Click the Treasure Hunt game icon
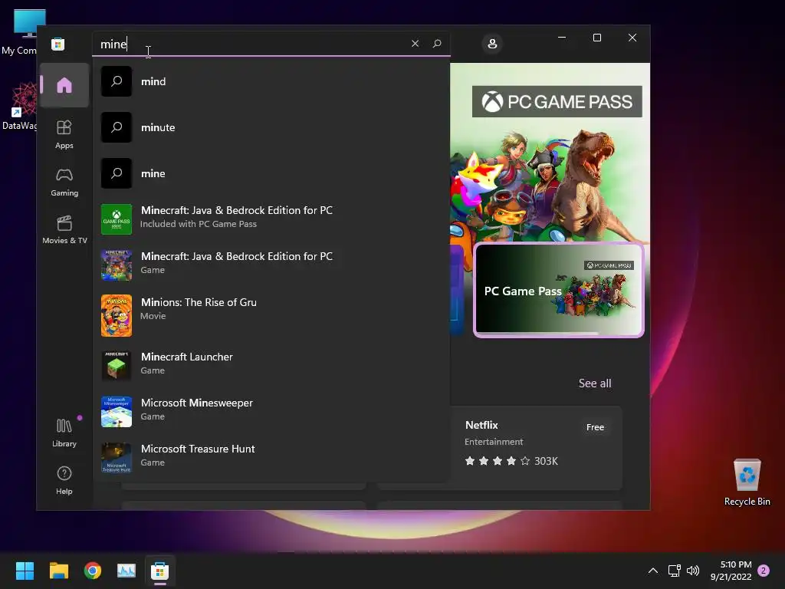This screenshot has width=785, height=589. pos(117,458)
